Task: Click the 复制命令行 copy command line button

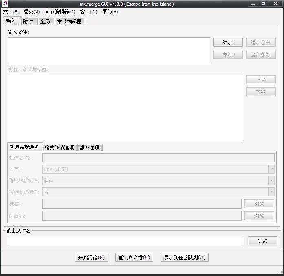Action: click(x=134, y=258)
